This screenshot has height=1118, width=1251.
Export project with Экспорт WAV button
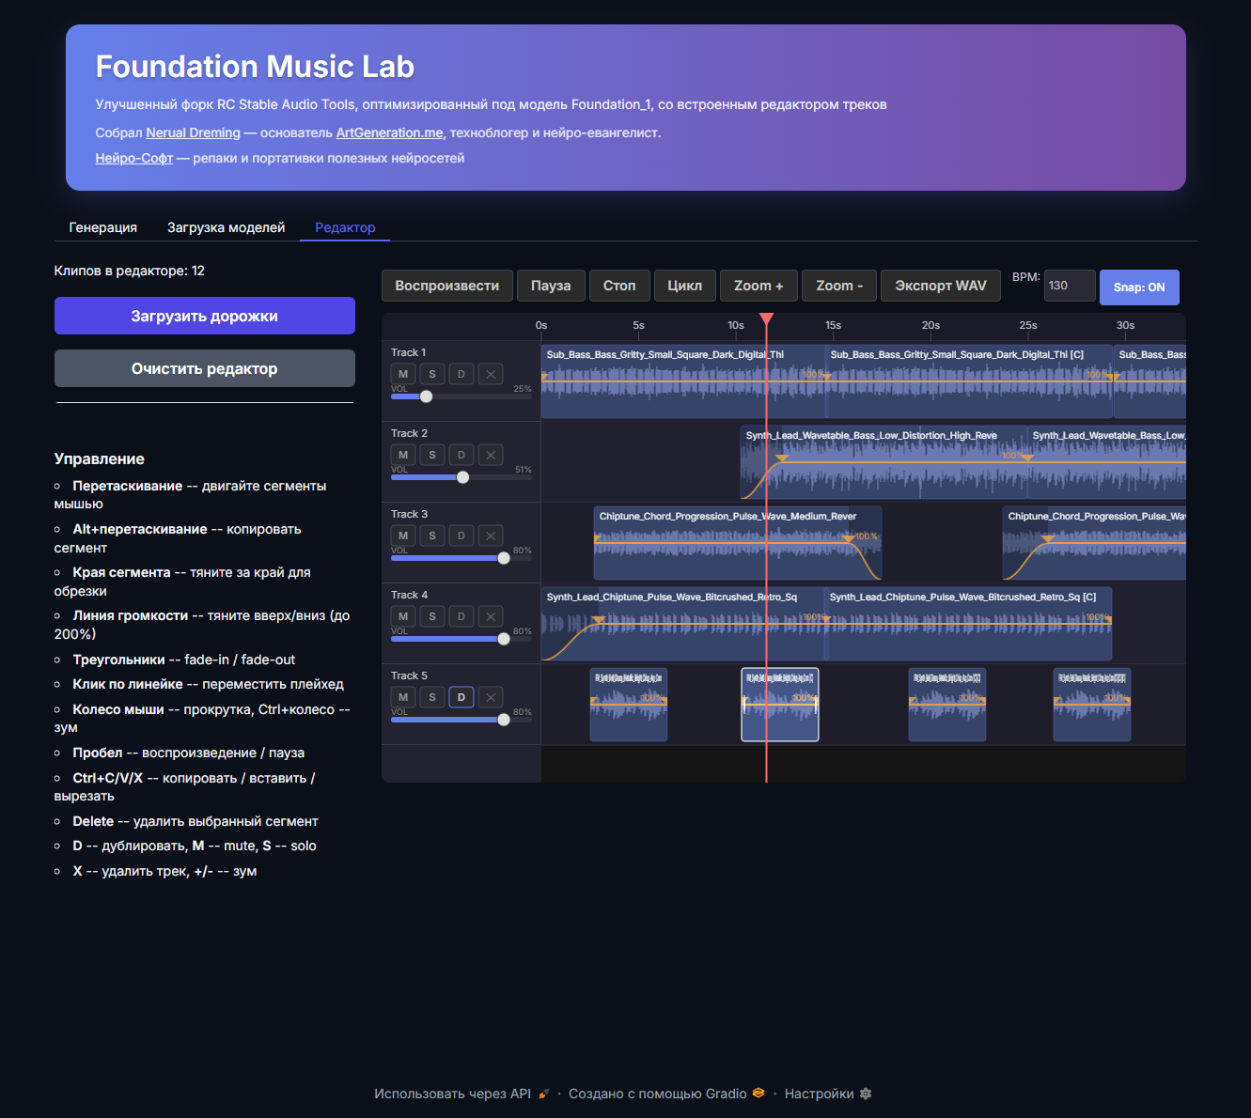(941, 286)
